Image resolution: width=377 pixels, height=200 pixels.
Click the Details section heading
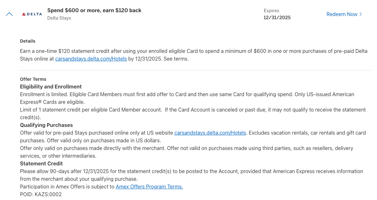pos(28,41)
